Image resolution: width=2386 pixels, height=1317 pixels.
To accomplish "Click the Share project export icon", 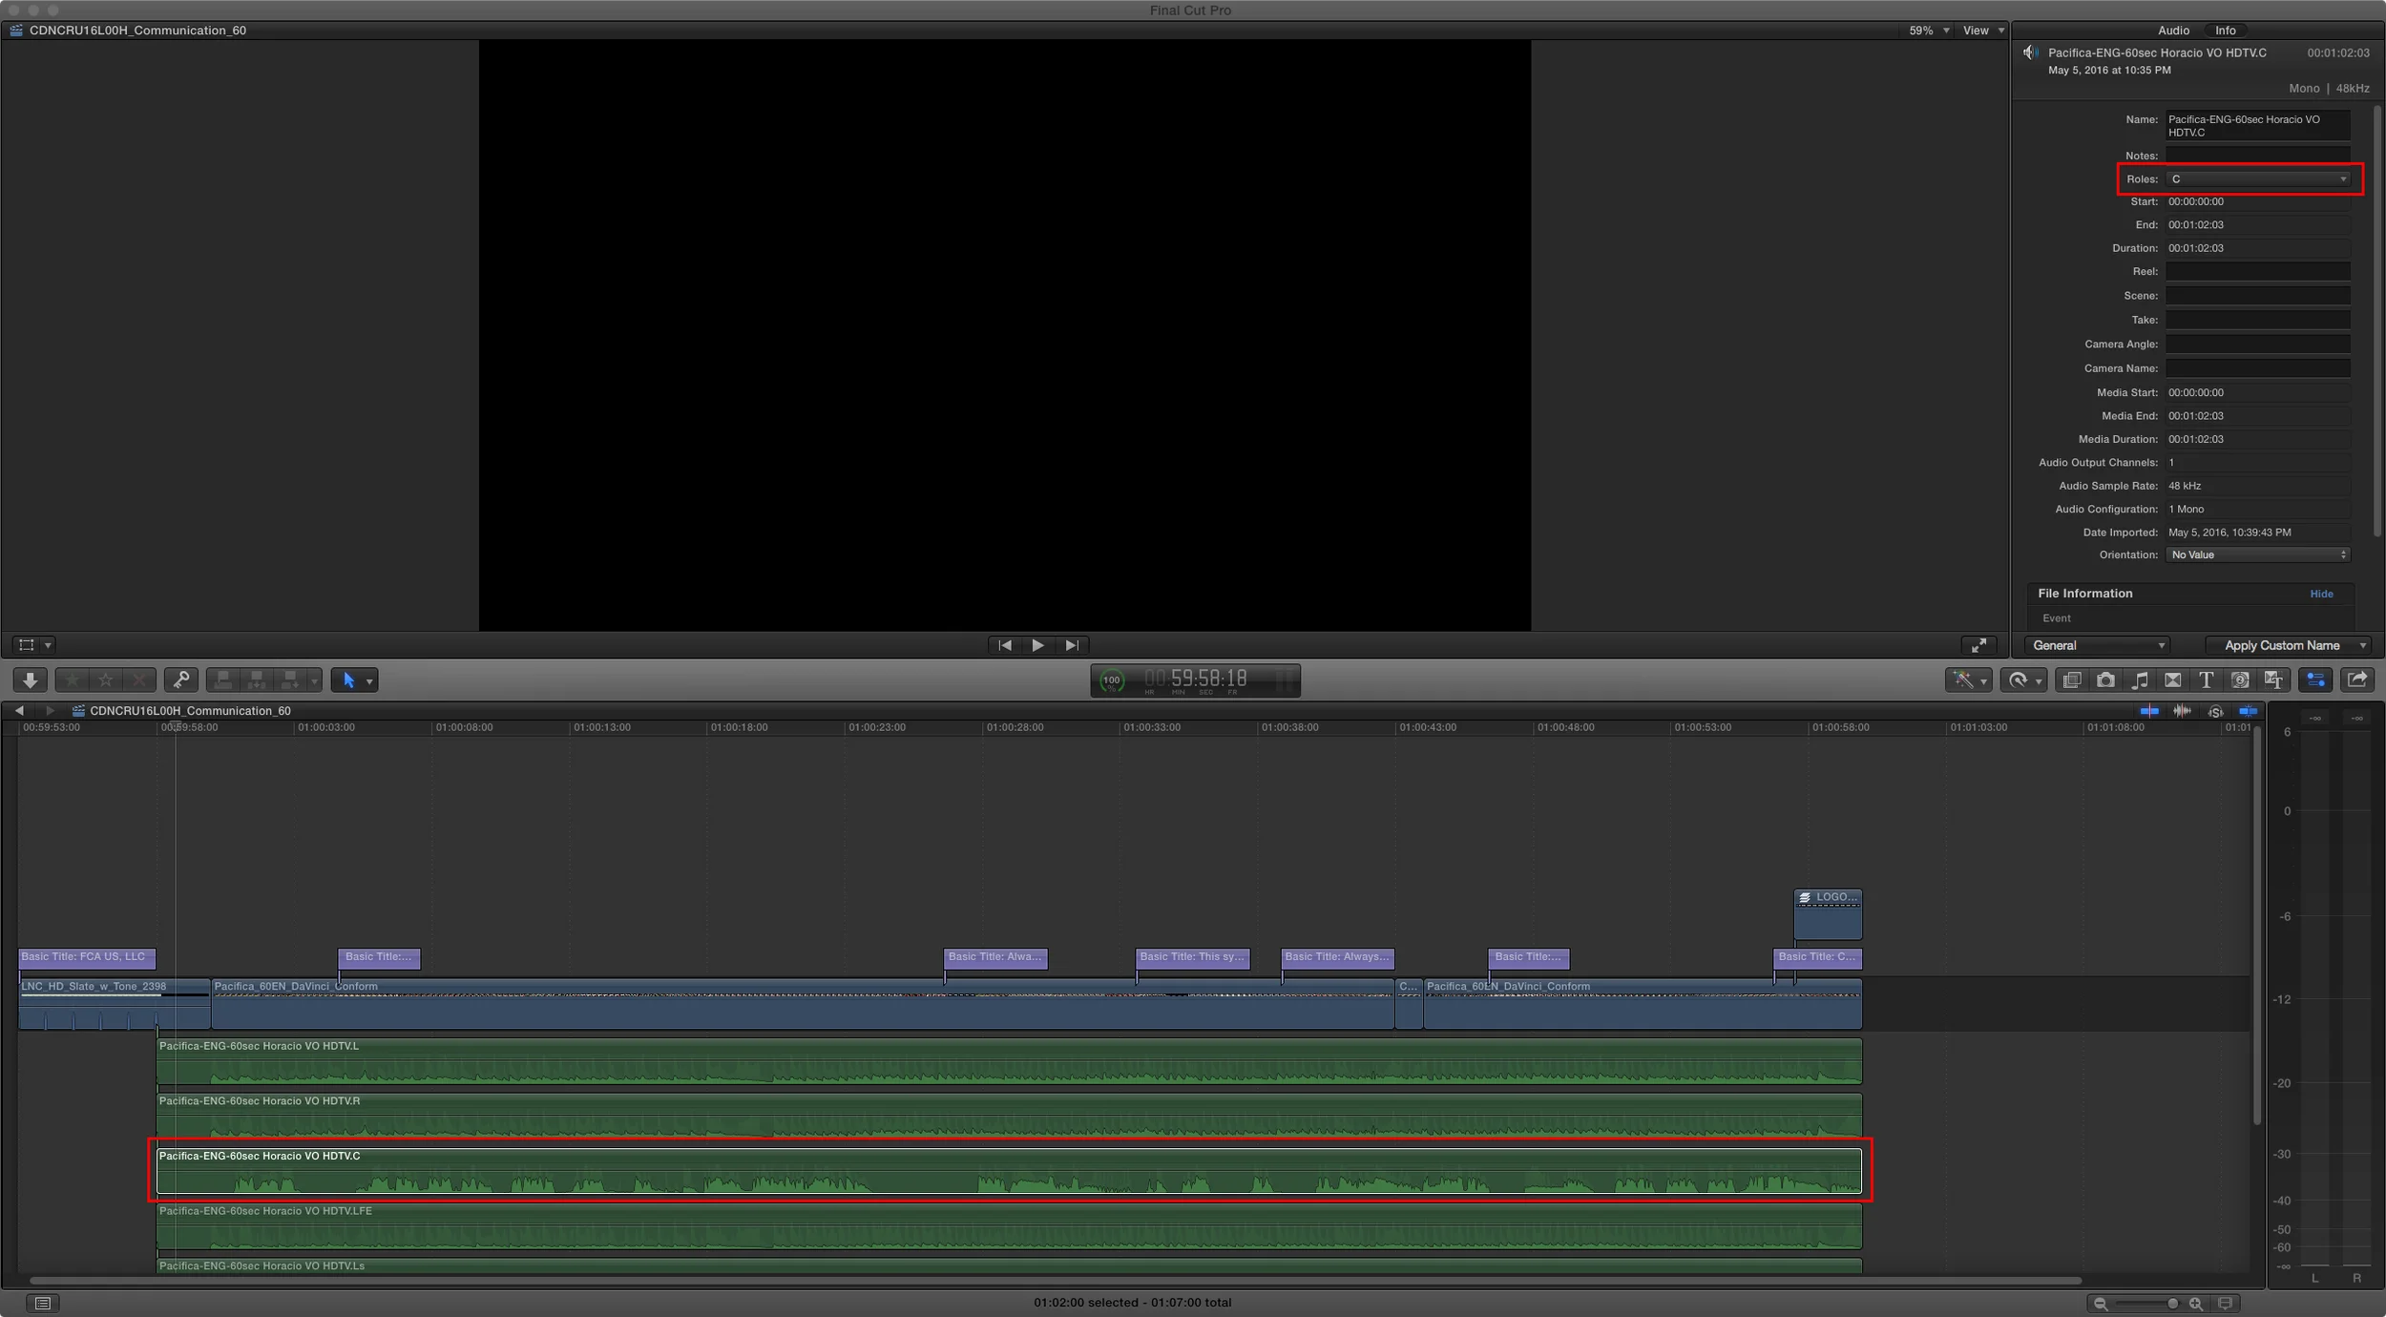I will coord(2357,680).
